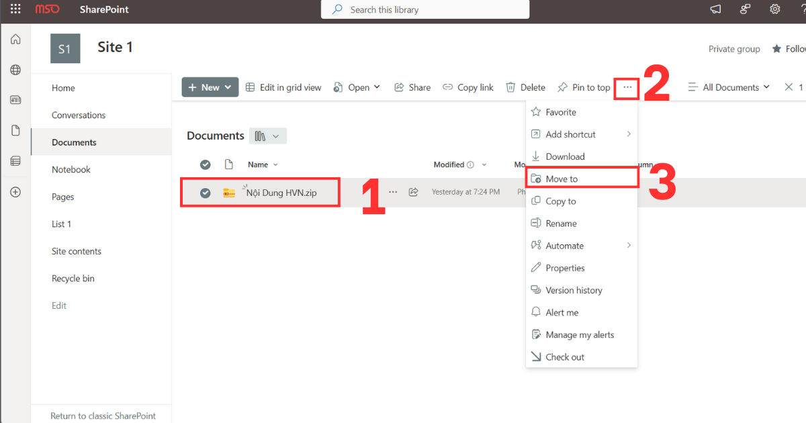Toggle select-all circle in the column header

pyautogui.click(x=205, y=164)
